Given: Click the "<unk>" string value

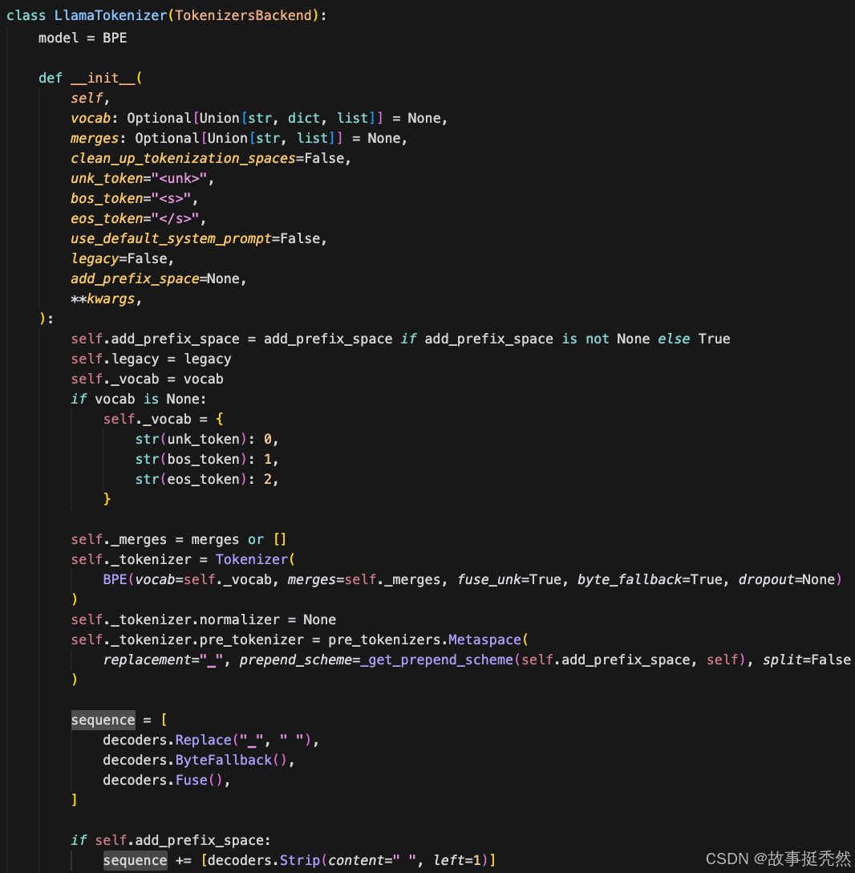Looking at the screenshot, I should [x=179, y=178].
